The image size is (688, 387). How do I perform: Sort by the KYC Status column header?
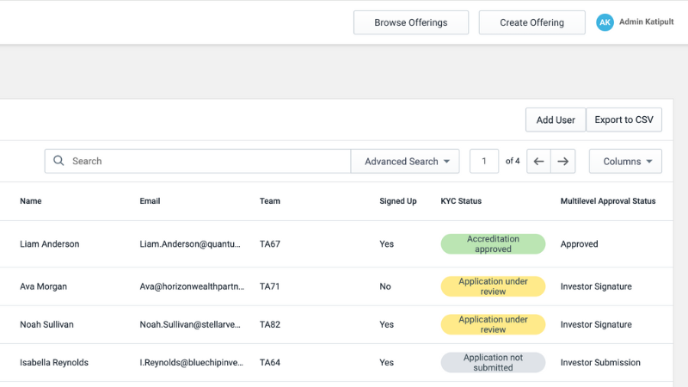(x=461, y=201)
